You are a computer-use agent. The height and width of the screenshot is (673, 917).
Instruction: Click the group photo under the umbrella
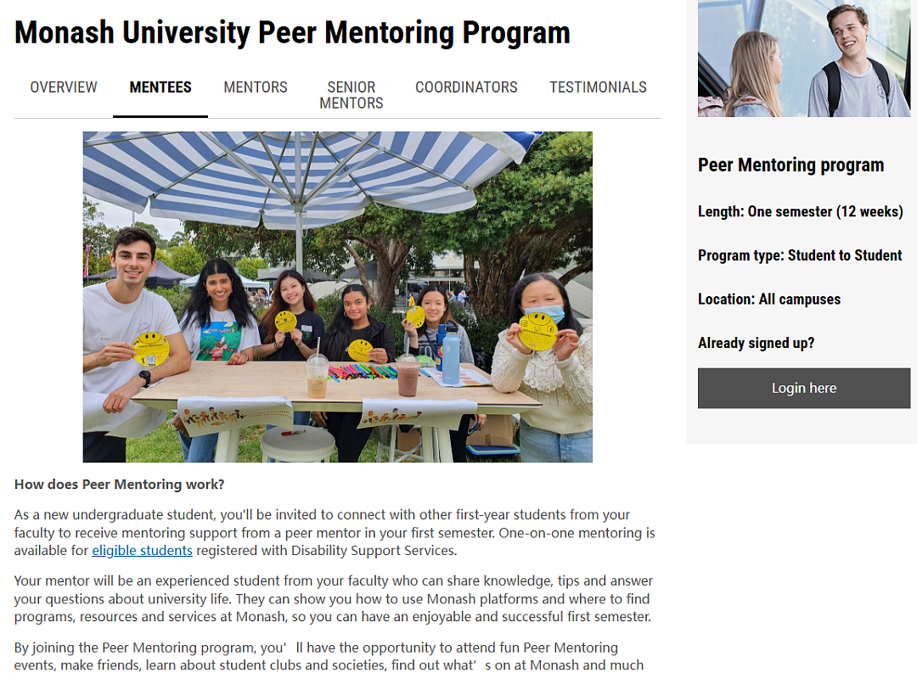(337, 297)
